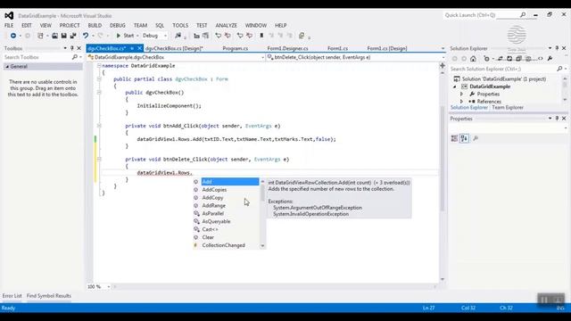Image resolution: width=571 pixels, height=321 pixels.
Task: Click the Toggle Bookmark toolbar icon
Action: pyautogui.click(x=261, y=36)
